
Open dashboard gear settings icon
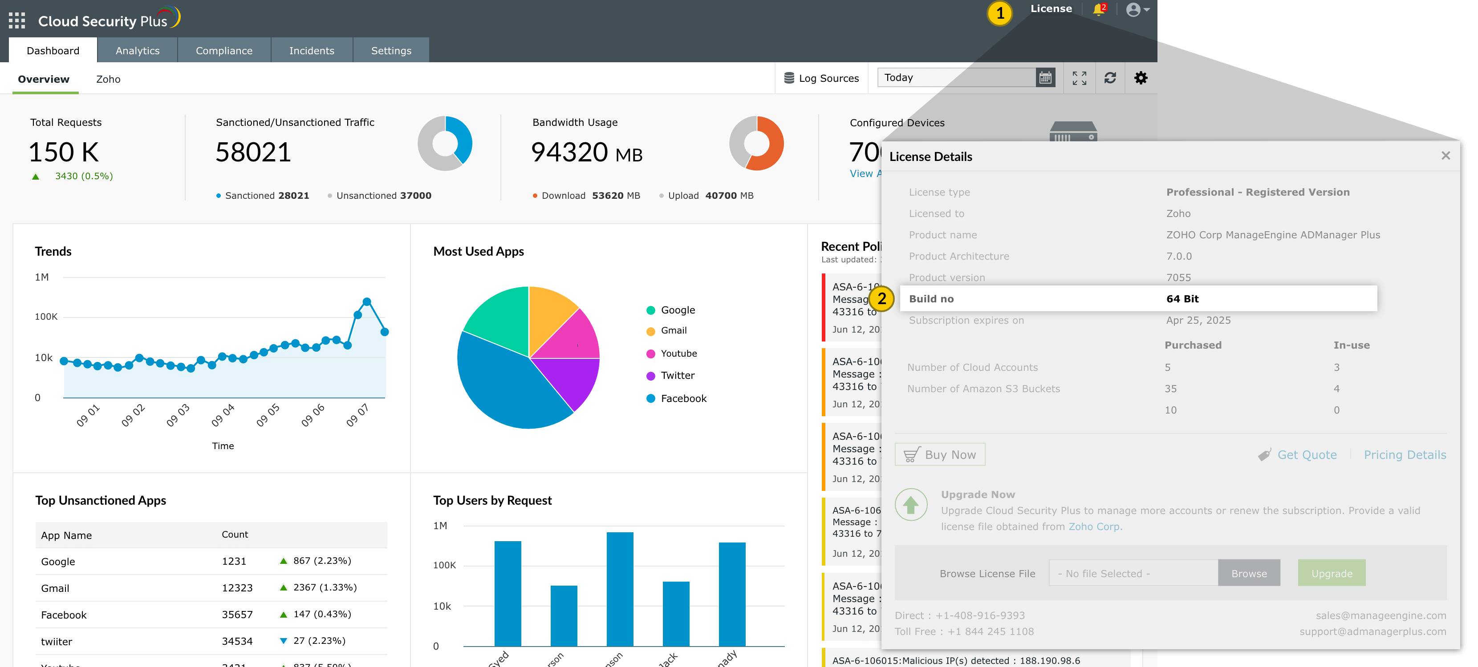click(1141, 78)
